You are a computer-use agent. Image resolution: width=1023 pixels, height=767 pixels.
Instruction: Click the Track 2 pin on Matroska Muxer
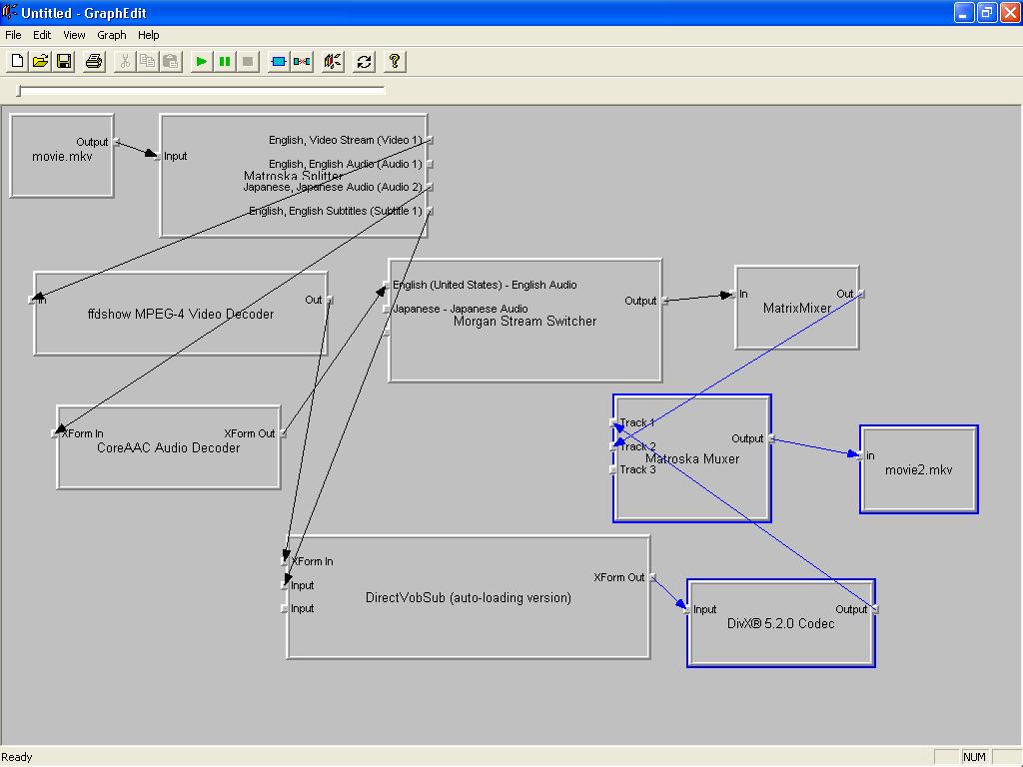coord(612,446)
